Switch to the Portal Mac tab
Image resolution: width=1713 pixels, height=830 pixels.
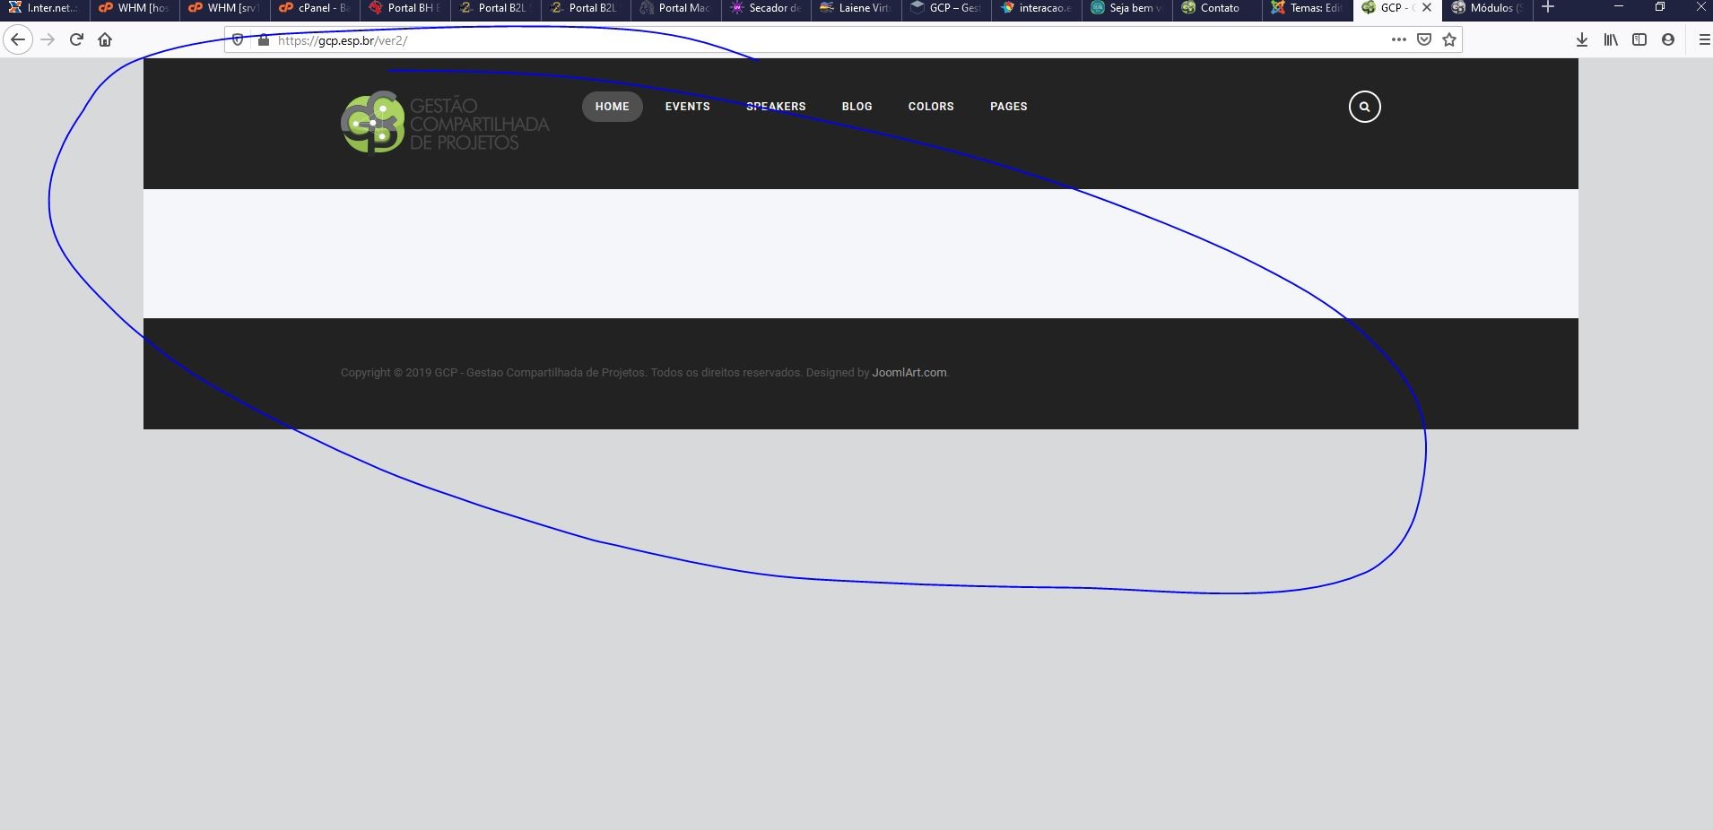[676, 8]
